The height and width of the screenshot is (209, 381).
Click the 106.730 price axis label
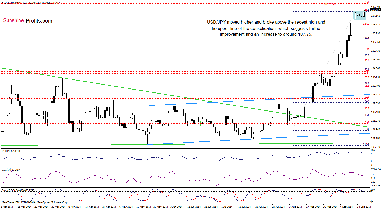tap(375, 24)
